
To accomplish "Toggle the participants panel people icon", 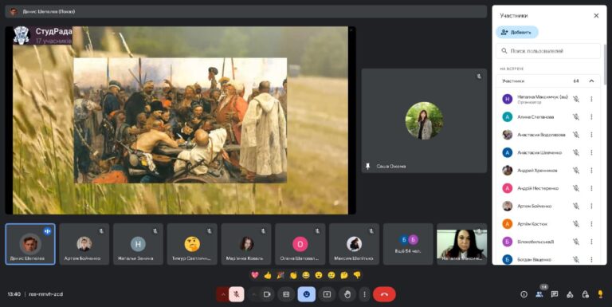I will pos(539,294).
